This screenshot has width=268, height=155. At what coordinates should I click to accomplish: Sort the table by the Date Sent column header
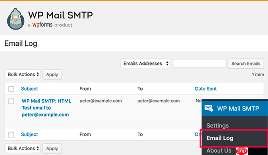tap(206, 89)
